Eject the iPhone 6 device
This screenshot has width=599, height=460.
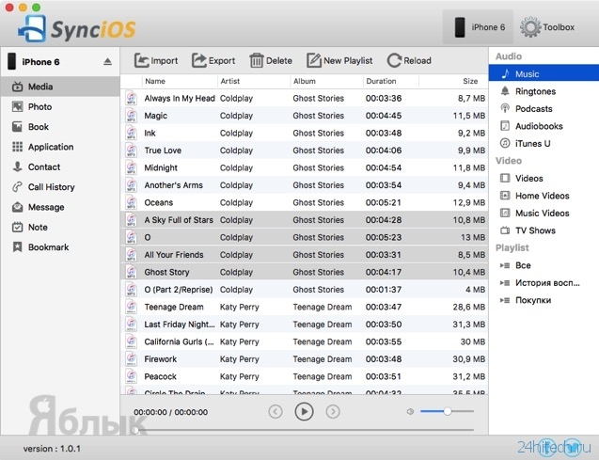(108, 62)
